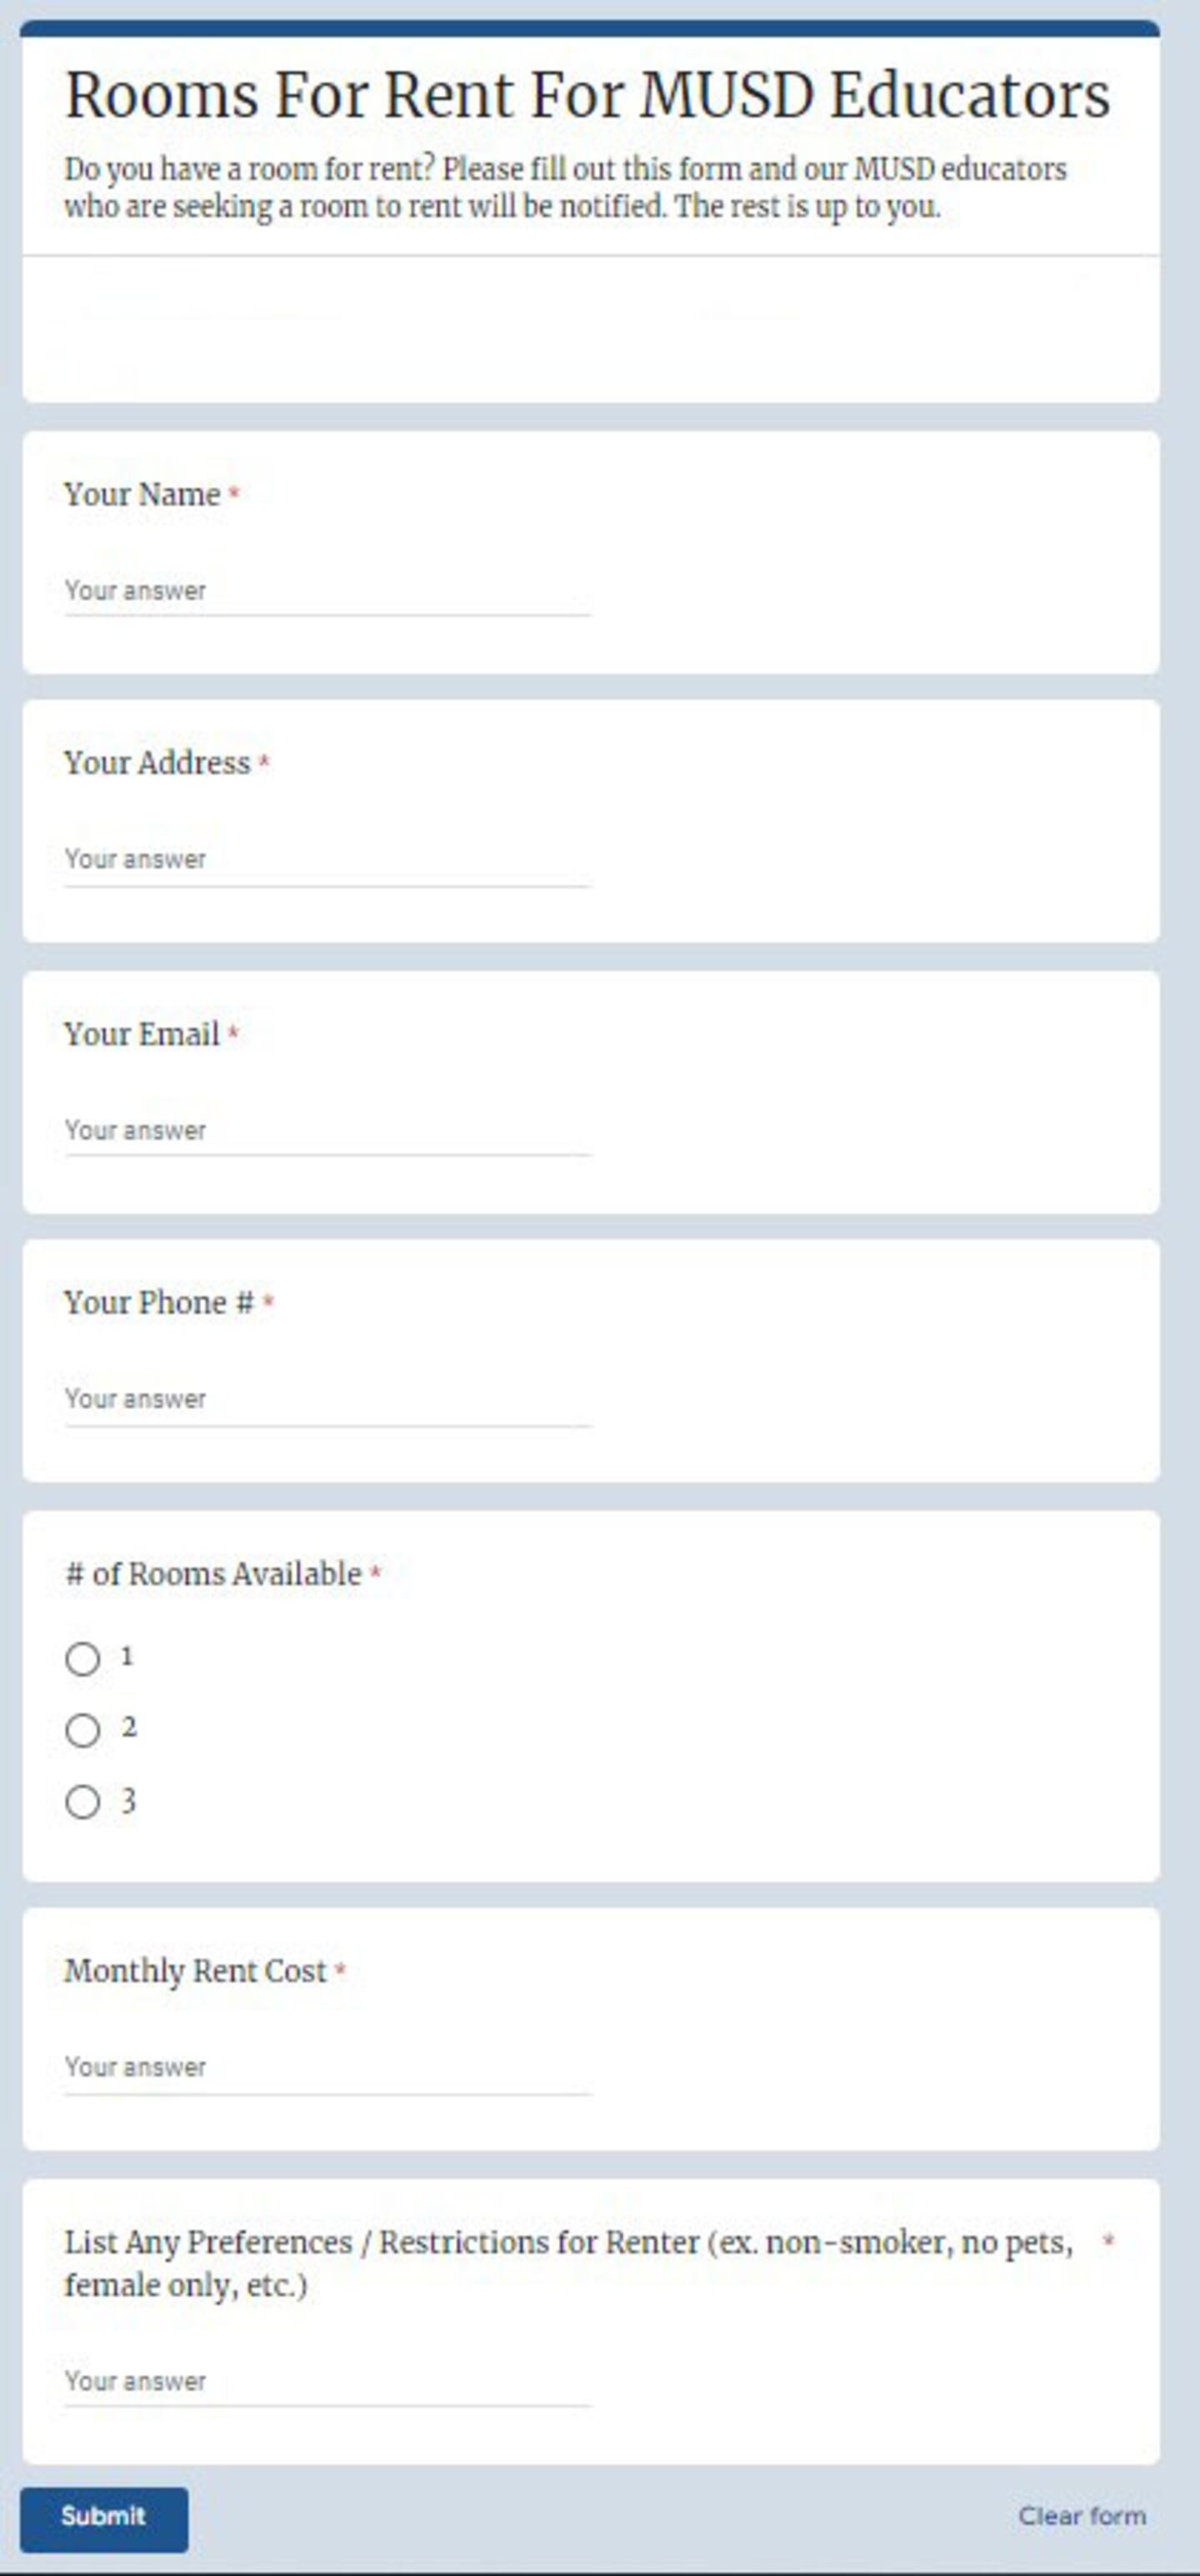Click the 'Your Email' question label
1200x2576 pixels.
(x=142, y=1035)
